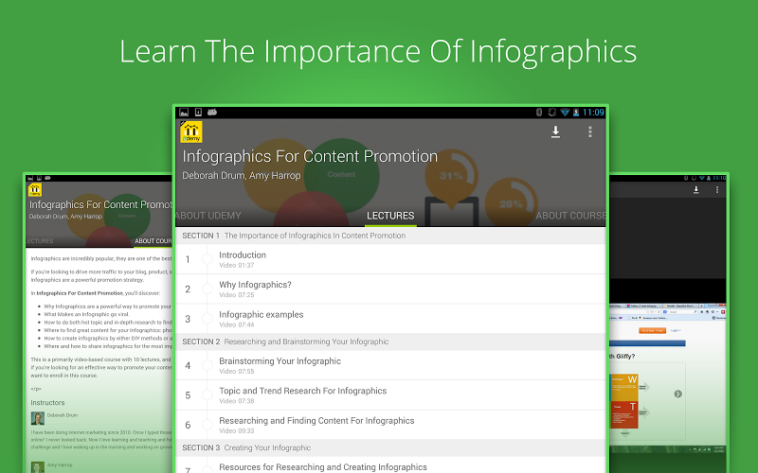The width and height of the screenshot is (758, 473).
Task: Tap the image notification icon in status bar
Action: (x=184, y=113)
